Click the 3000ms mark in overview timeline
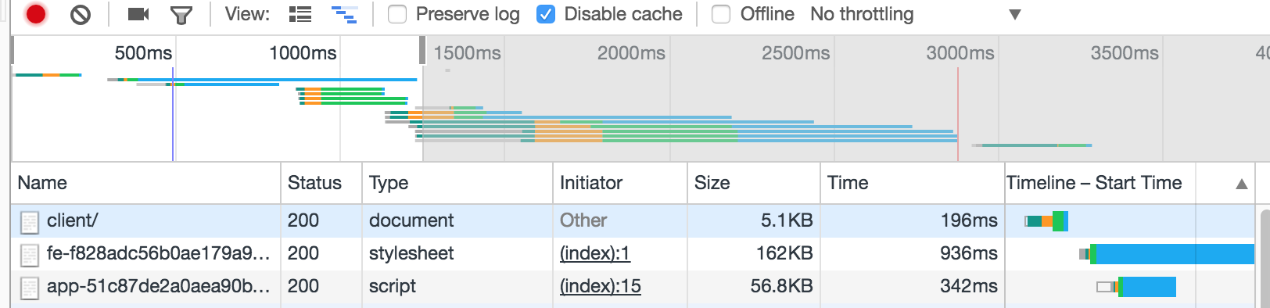Image resolution: width=1270 pixels, height=308 pixels. pos(960,53)
